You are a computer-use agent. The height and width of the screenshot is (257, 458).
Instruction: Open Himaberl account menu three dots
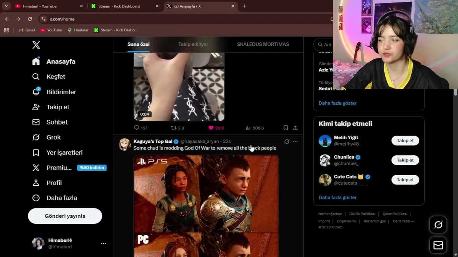pos(103,243)
